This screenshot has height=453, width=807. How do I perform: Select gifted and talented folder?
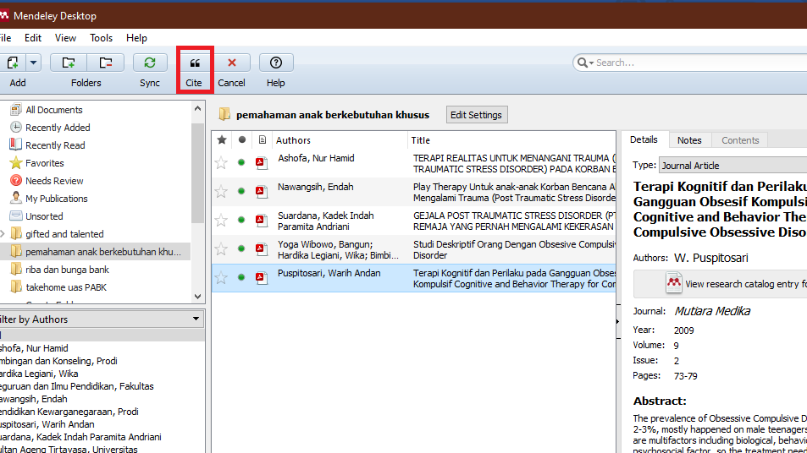click(64, 234)
